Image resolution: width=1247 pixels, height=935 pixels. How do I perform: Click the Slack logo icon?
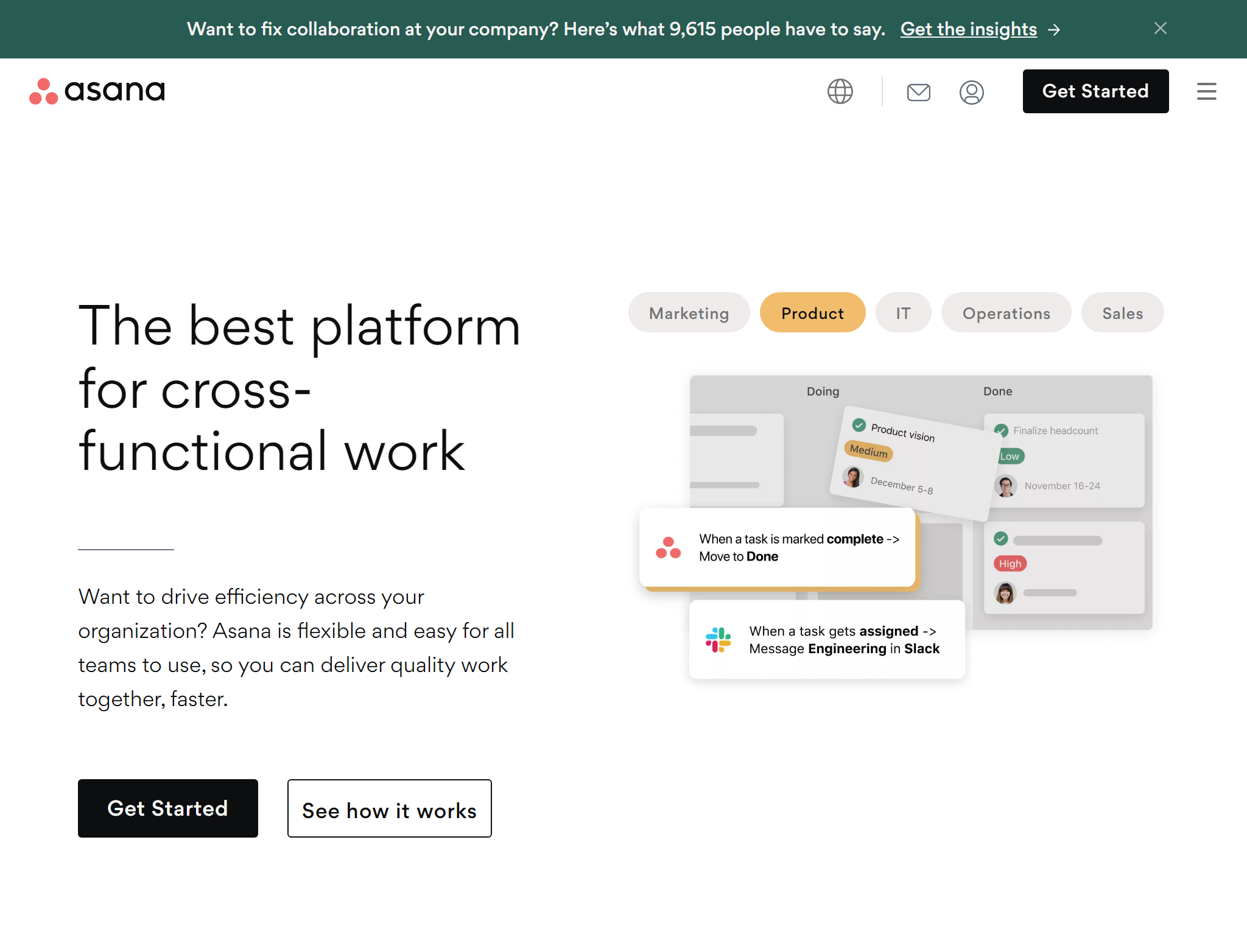coord(718,640)
